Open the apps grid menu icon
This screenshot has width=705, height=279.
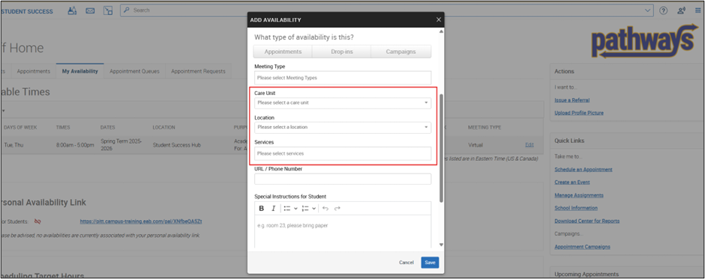697,10
